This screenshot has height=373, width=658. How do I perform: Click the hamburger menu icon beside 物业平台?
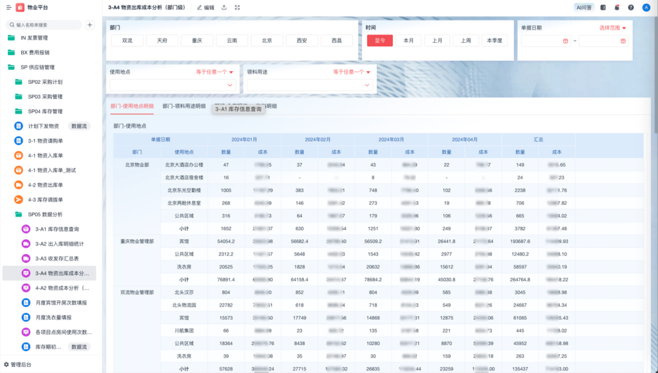[8, 8]
